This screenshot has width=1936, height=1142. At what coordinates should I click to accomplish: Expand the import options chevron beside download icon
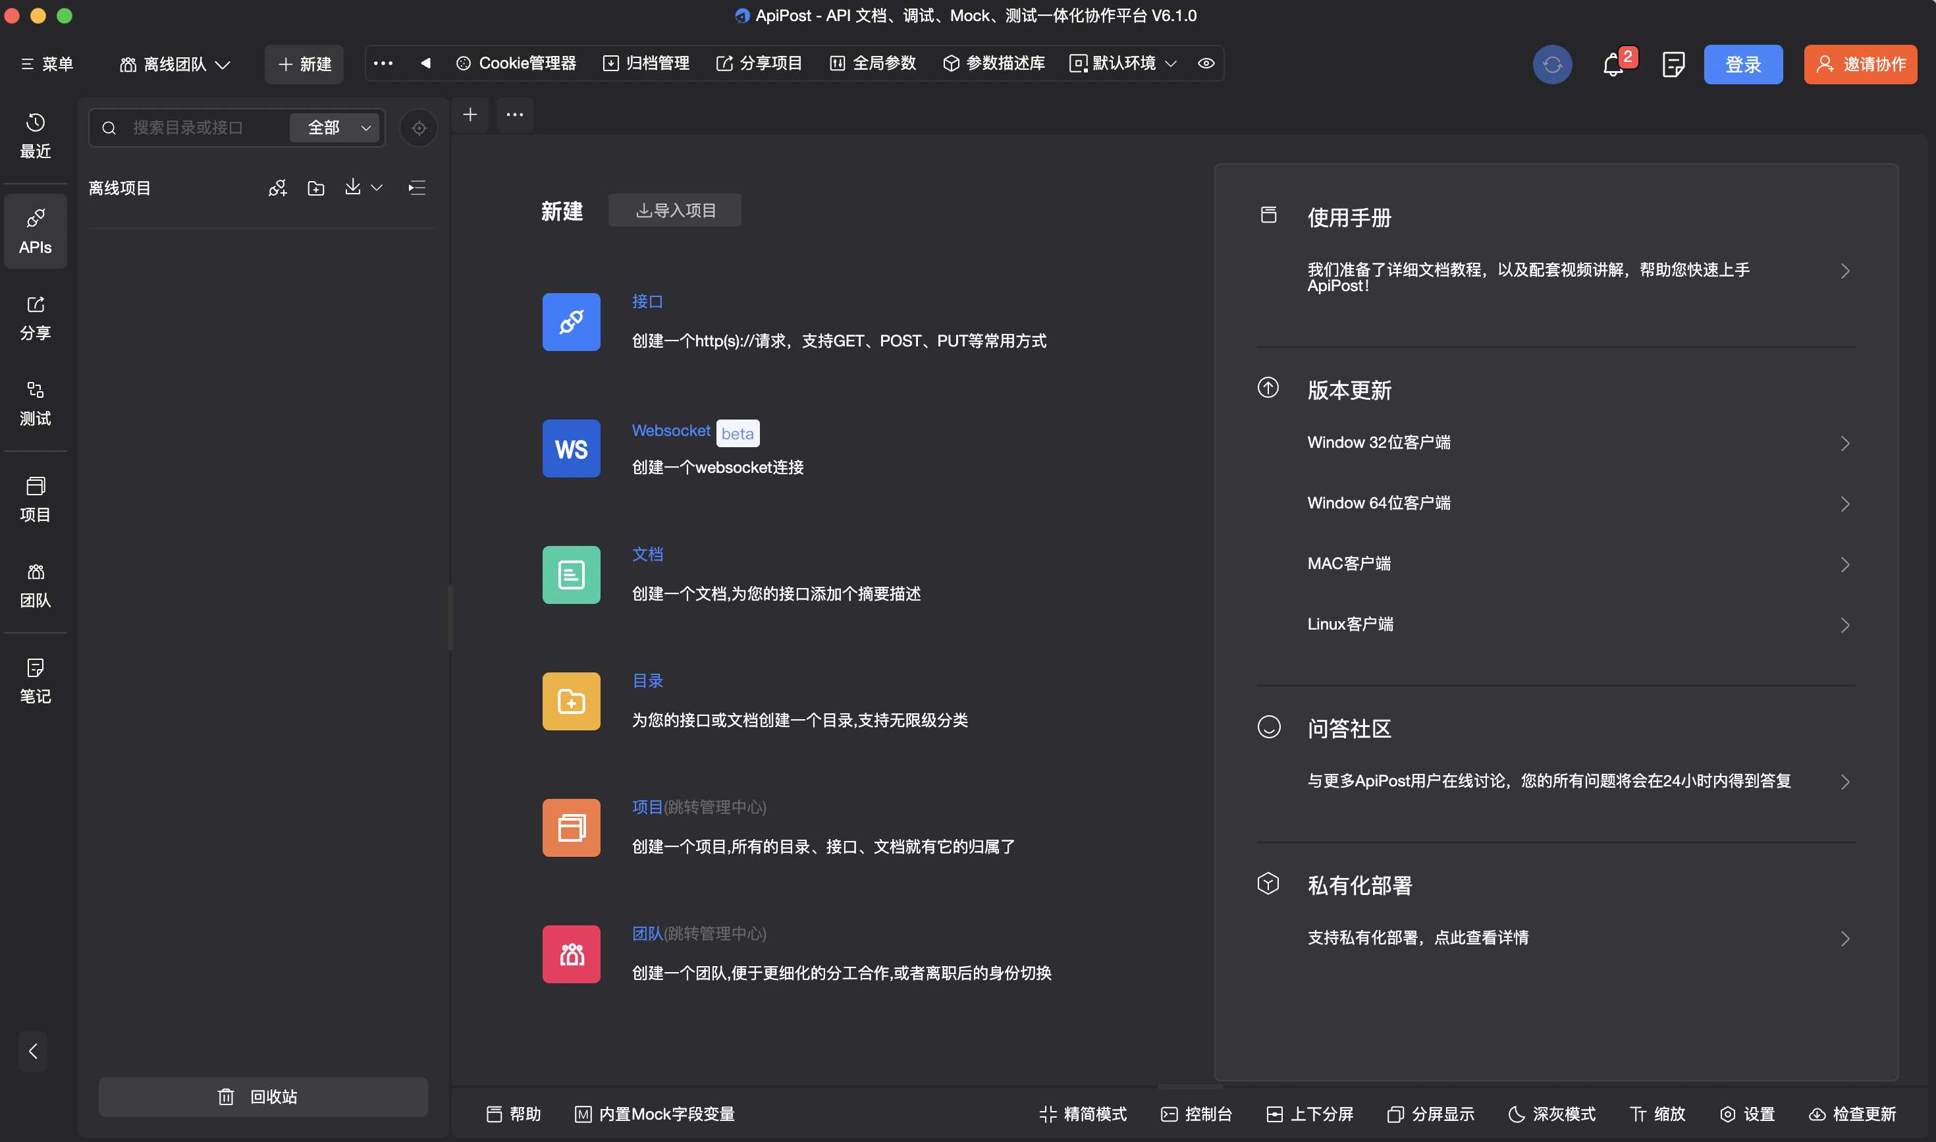[x=376, y=188]
